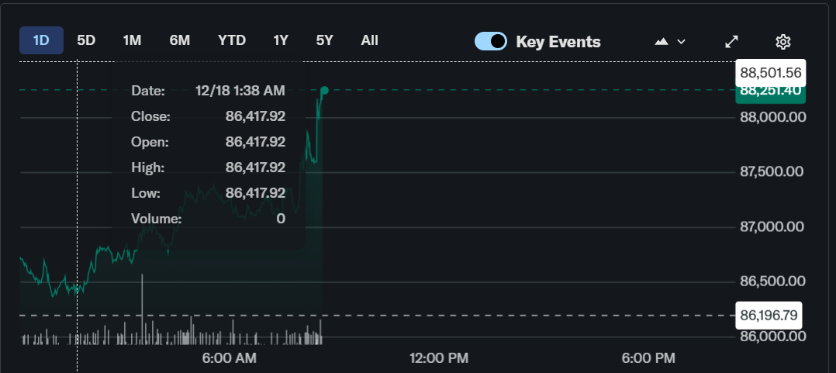Expand the chart type dropdown chevron

click(682, 41)
